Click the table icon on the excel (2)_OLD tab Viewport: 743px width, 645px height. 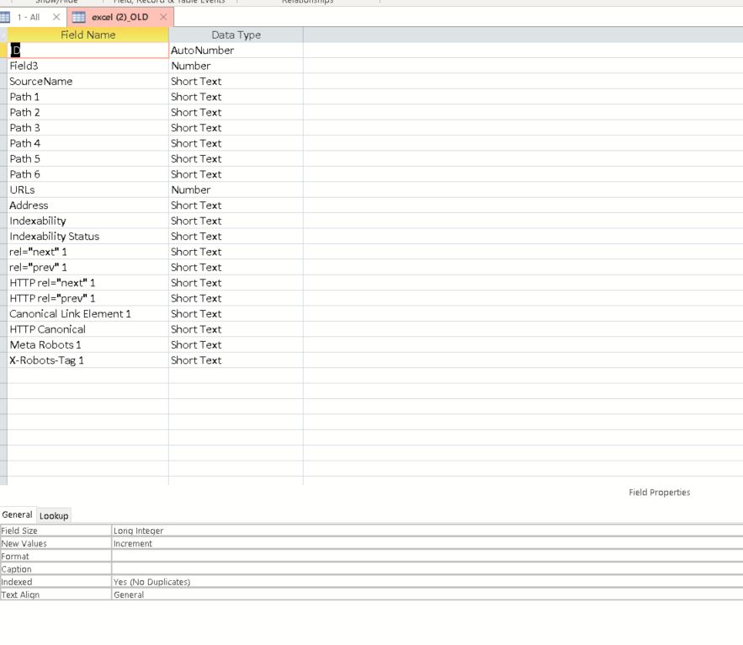(x=78, y=17)
